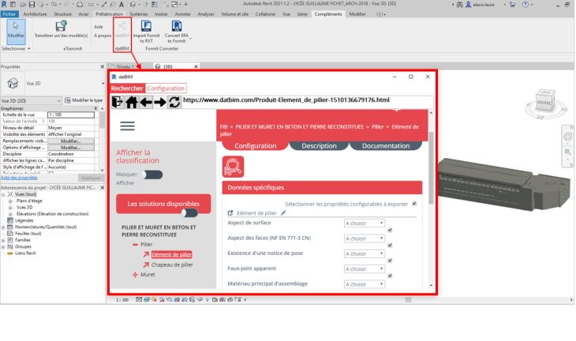The height and width of the screenshot is (341, 576).
Task: Switch to Compléments ribbon tab
Action: click(328, 14)
